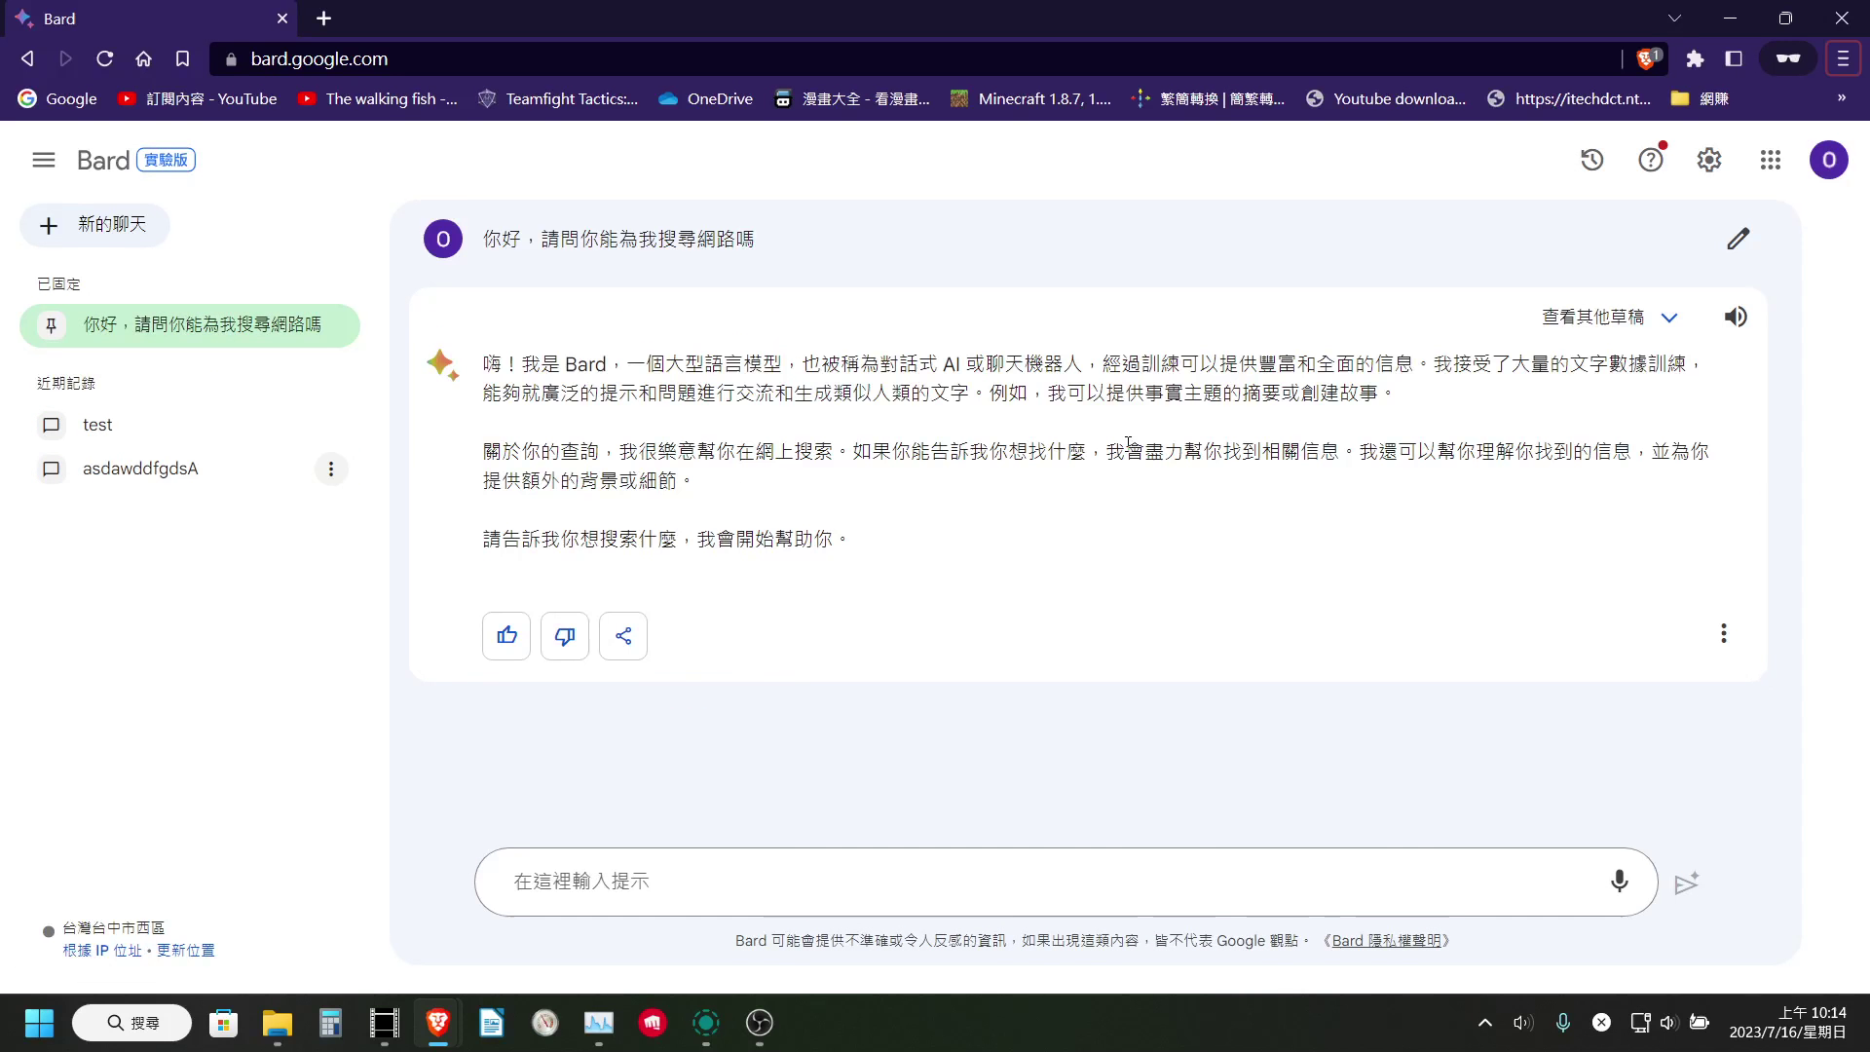
Task: Open Microsoft Store from taskbar
Action: point(224,1023)
